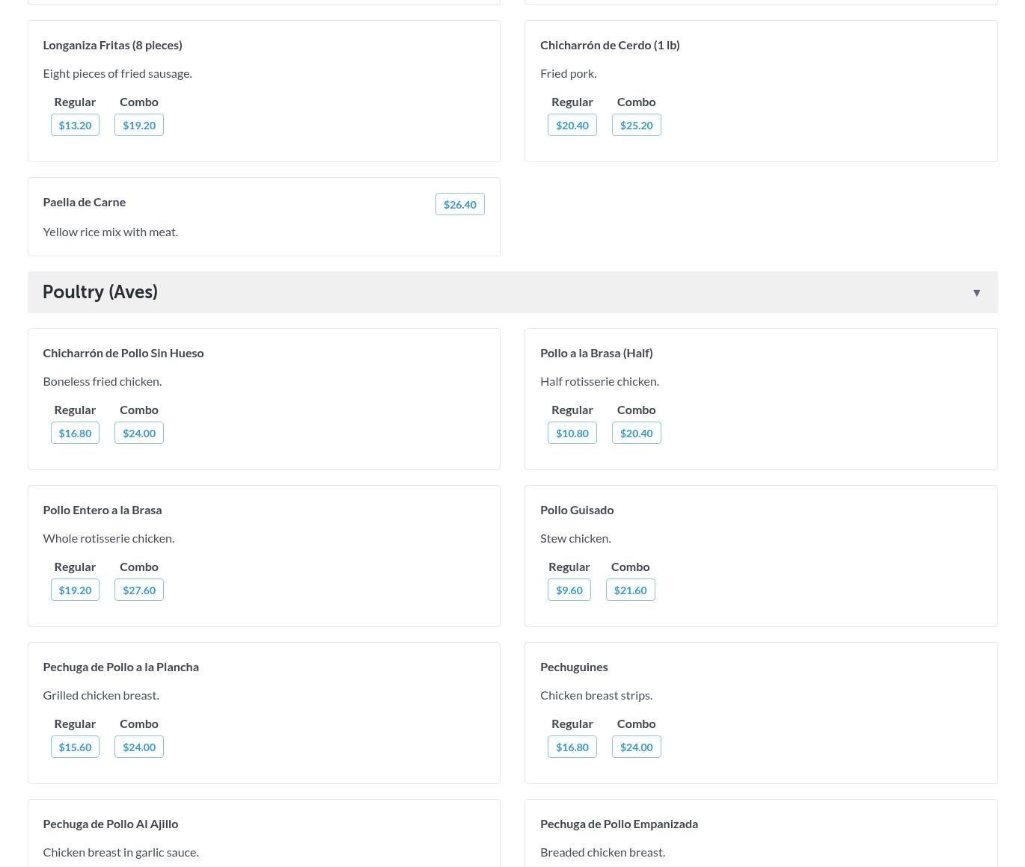This screenshot has height=867, width=1025.
Task: Select Chicharrón de Cerdo Combo $25.20
Action: (636, 125)
